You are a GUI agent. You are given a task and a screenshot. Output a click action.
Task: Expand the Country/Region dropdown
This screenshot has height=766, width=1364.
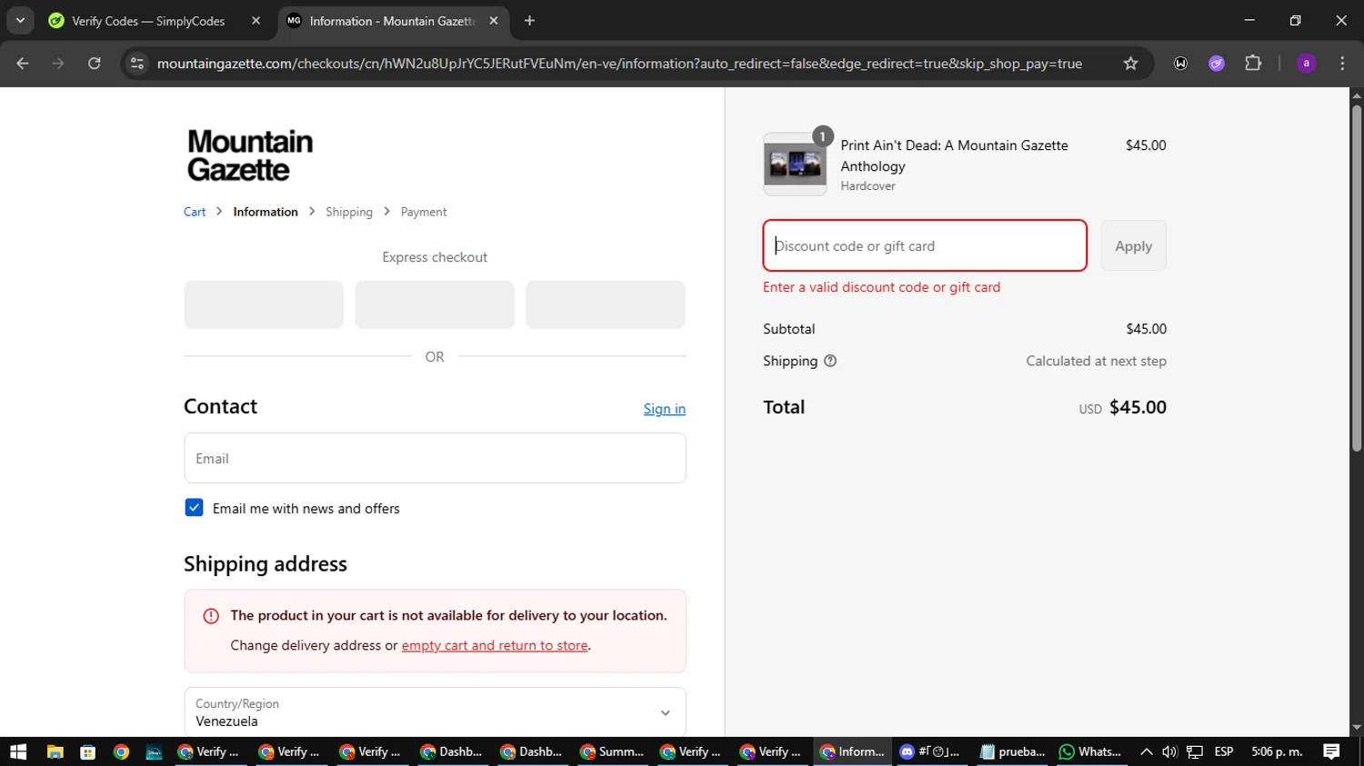click(x=435, y=712)
